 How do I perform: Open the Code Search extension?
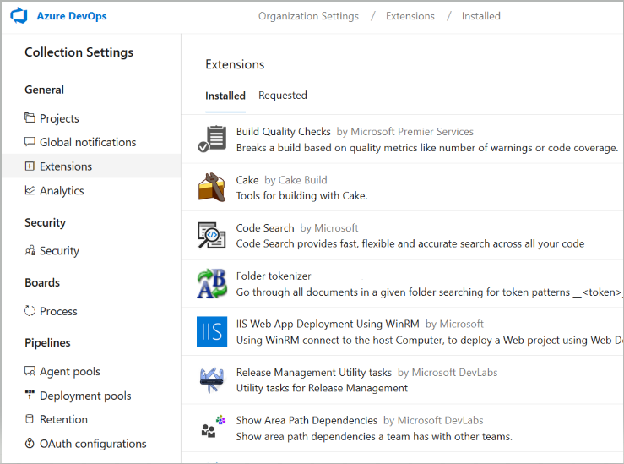[x=265, y=228]
